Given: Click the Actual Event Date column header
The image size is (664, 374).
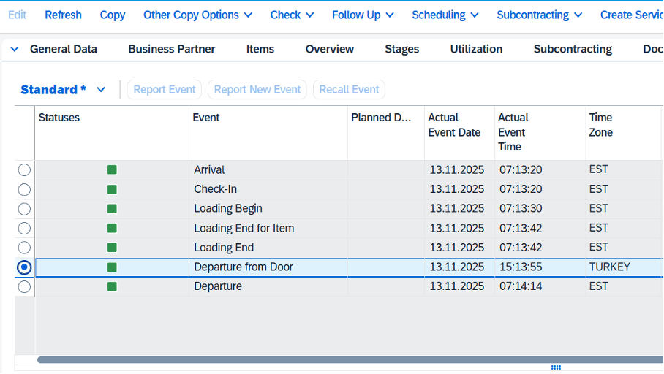Looking at the screenshot, I should [454, 125].
